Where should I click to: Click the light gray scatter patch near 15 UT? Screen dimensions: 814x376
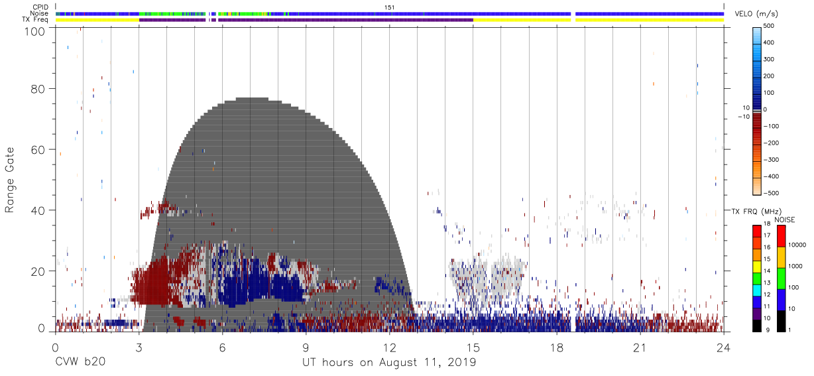[x=487, y=279]
